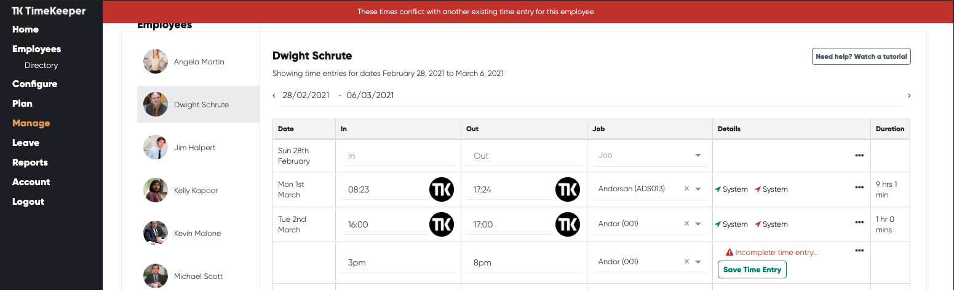Expand Andor (001) dropdown on the 3pm row
The image size is (954, 290).
pyautogui.click(x=698, y=262)
